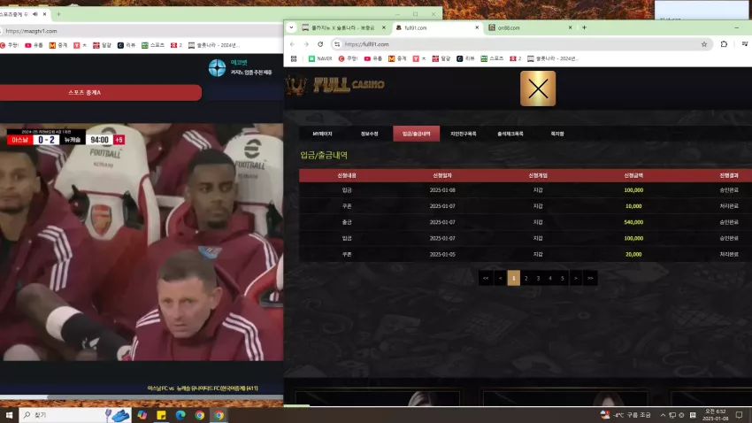752x423 pixels.
Task: Click the soccer video stream
Action: 142,242
